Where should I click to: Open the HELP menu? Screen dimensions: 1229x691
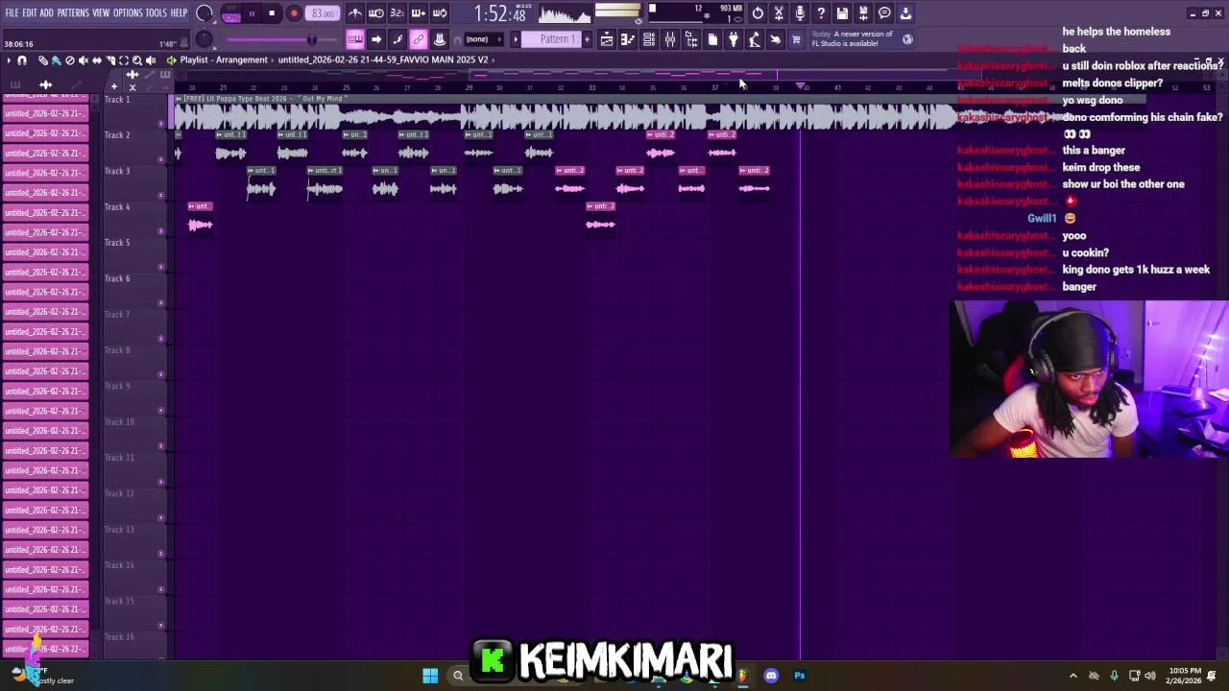[x=179, y=12]
